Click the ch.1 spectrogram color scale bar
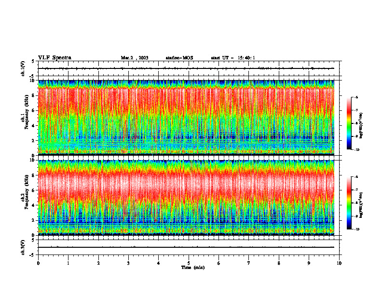 tap(349, 123)
